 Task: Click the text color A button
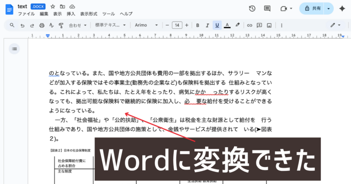pyautogui.click(x=227, y=25)
